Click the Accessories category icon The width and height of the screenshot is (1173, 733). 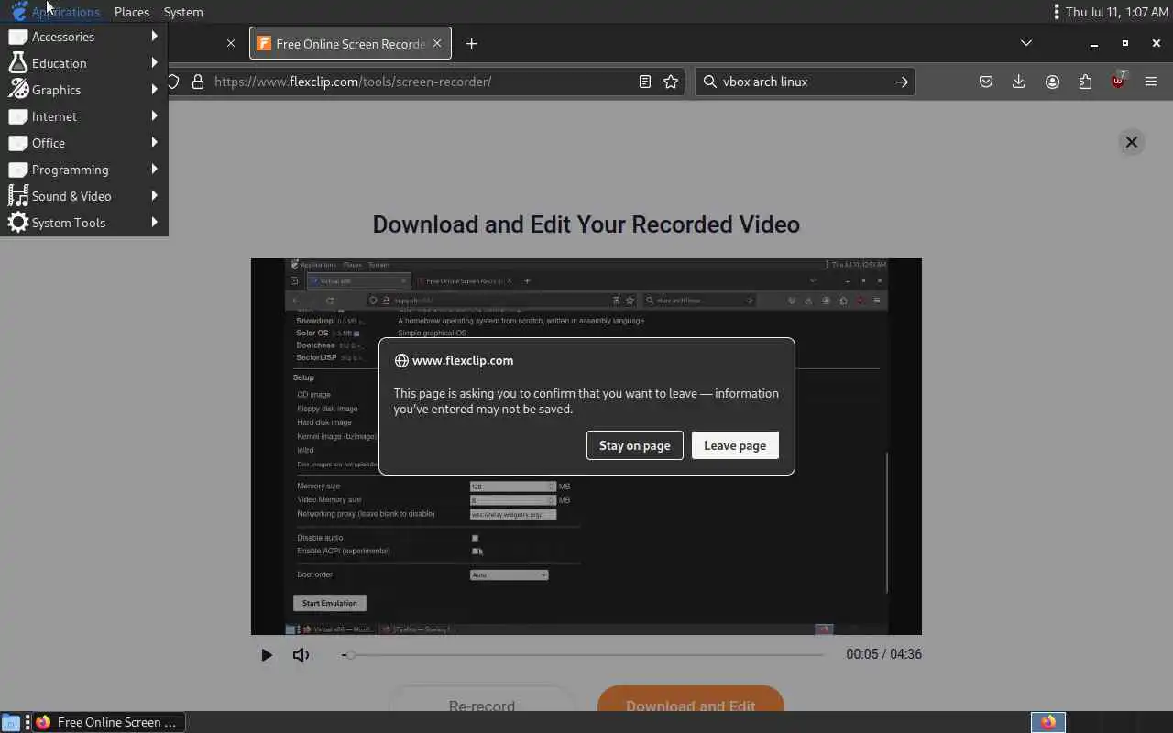(17, 37)
